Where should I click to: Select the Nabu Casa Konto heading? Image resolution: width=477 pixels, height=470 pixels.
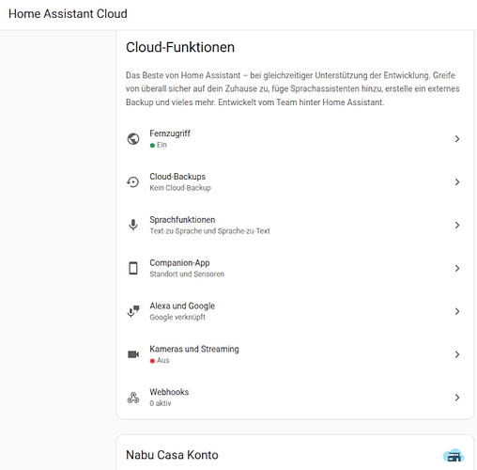[172, 455]
